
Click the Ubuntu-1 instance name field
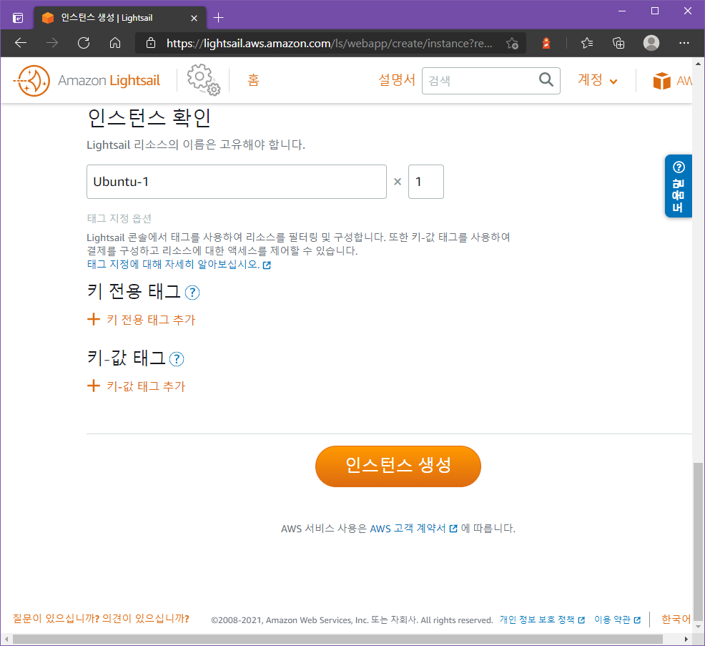(237, 182)
